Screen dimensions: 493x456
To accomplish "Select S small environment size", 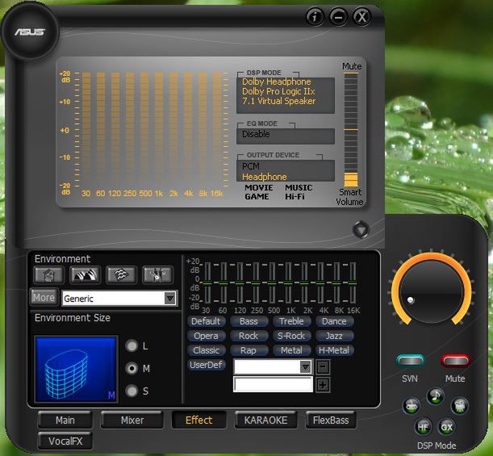I will pyautogui.click(x=132, y=391).
